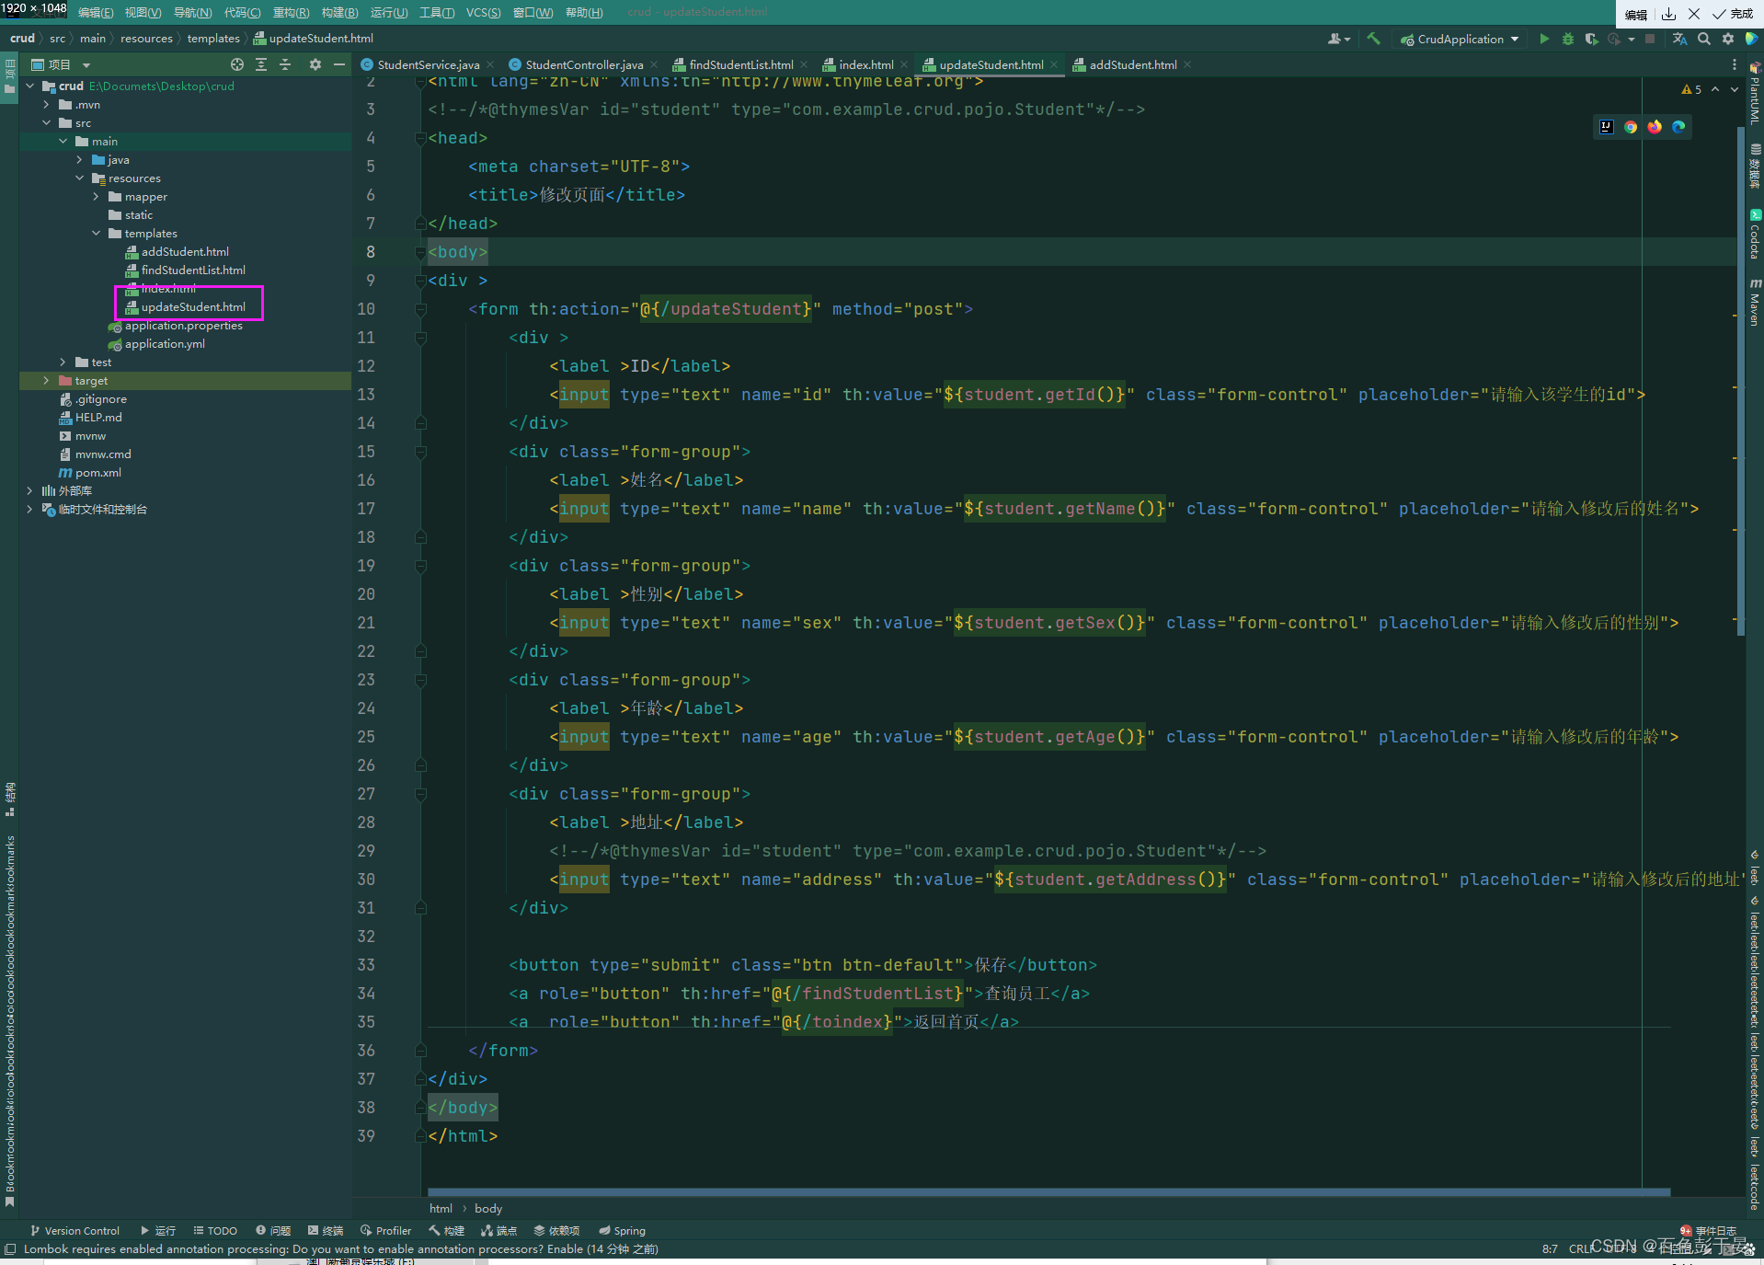Open profiler run dropdown arrow

click(x=1632, y=39)
